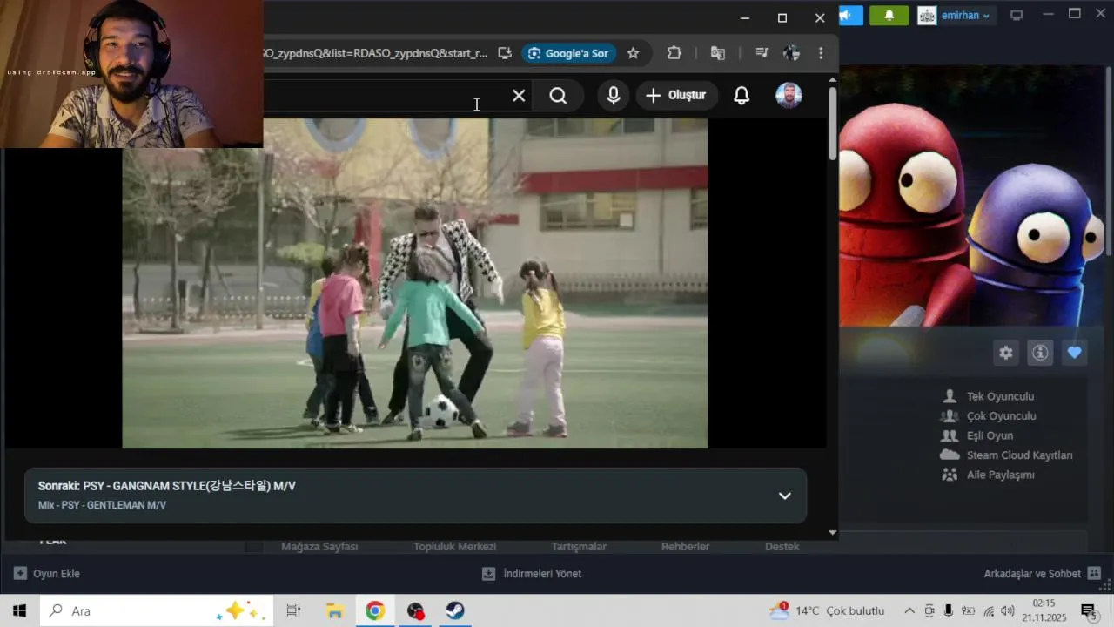The height and width of the screenshot is (627, 1114).
Task: Open Windows notification center icon
Action: click(x=1088, y=610)
